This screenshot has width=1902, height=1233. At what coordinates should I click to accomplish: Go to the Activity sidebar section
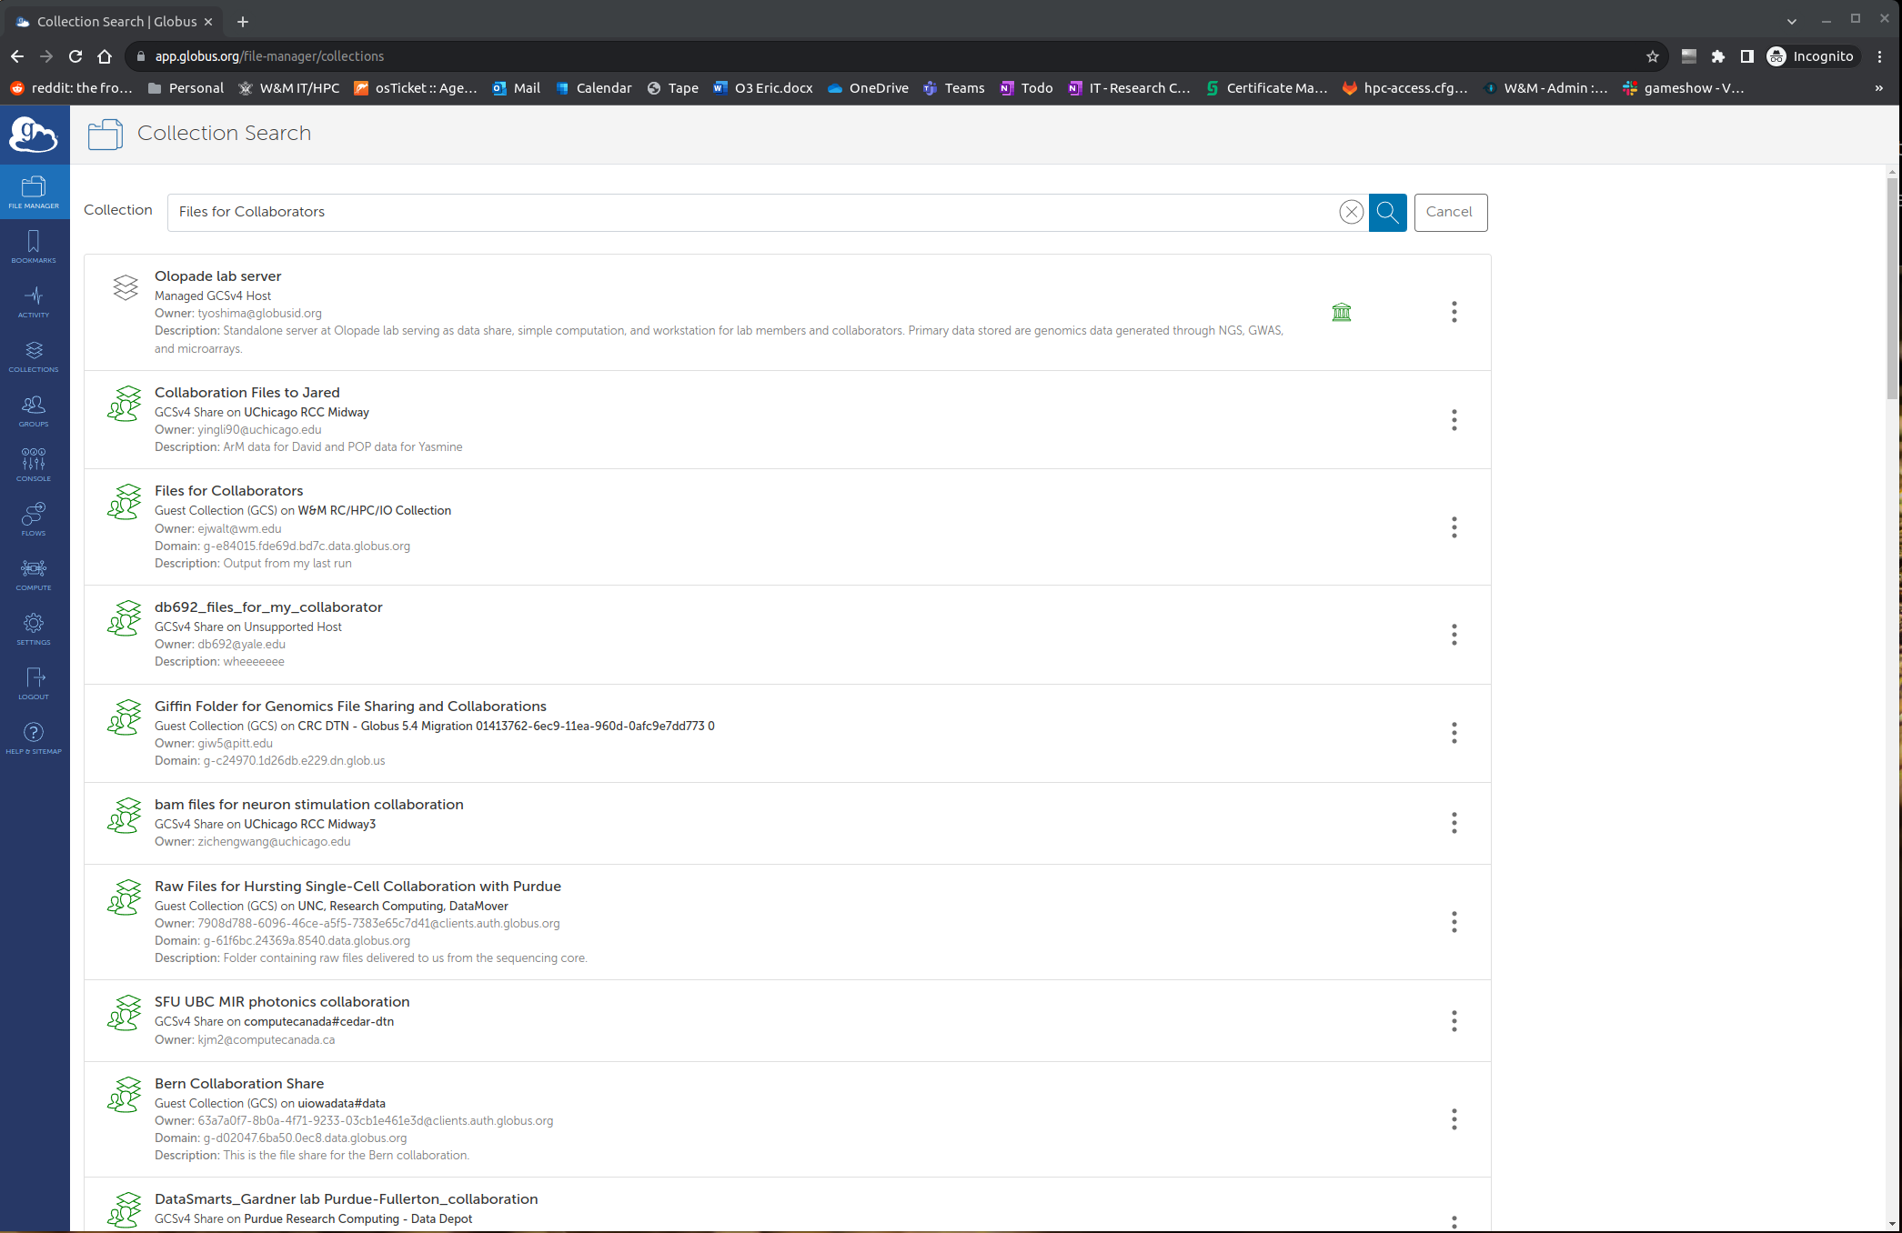[34, 301]
